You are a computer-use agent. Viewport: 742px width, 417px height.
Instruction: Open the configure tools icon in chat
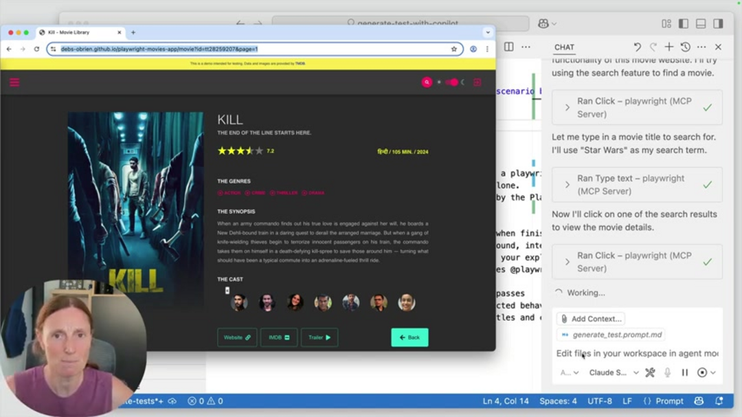650,372
